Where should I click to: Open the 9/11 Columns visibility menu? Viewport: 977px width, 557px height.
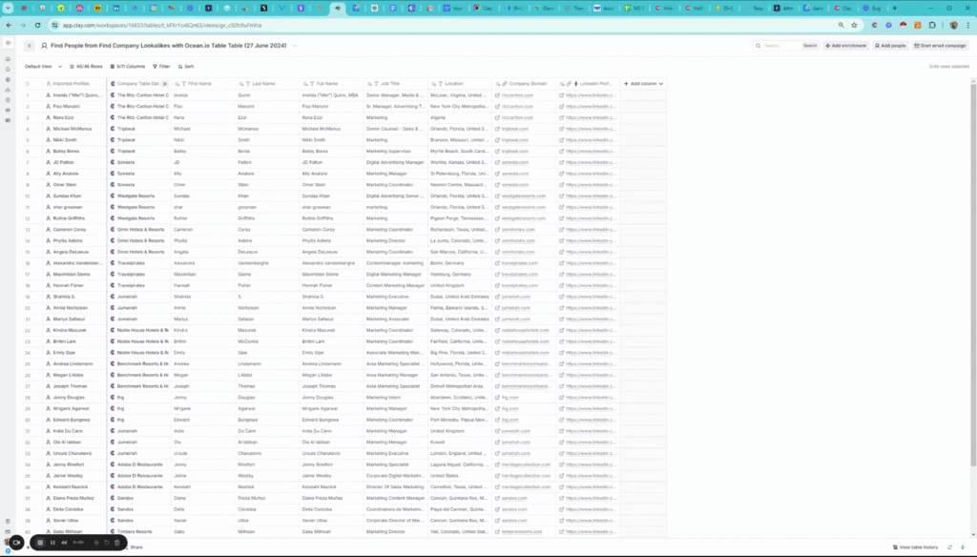coord(129,67)
